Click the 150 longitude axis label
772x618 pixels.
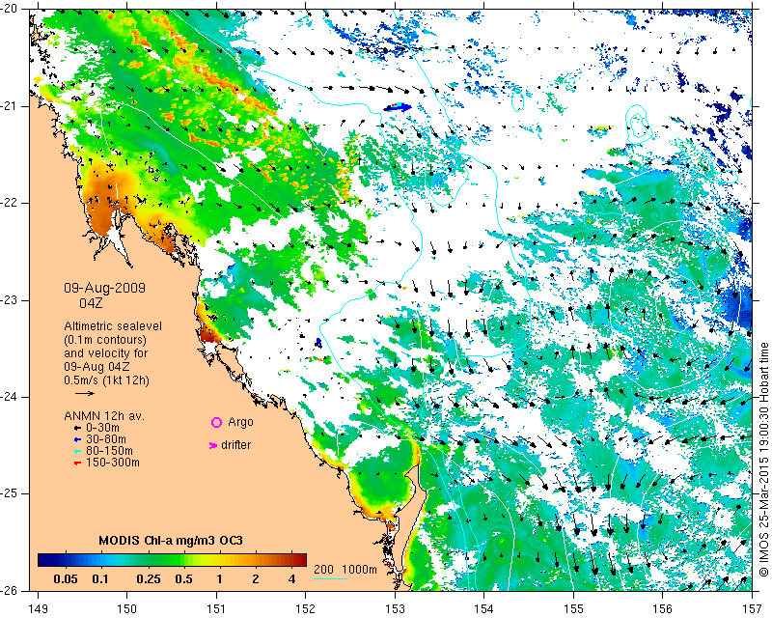point(127,609)
